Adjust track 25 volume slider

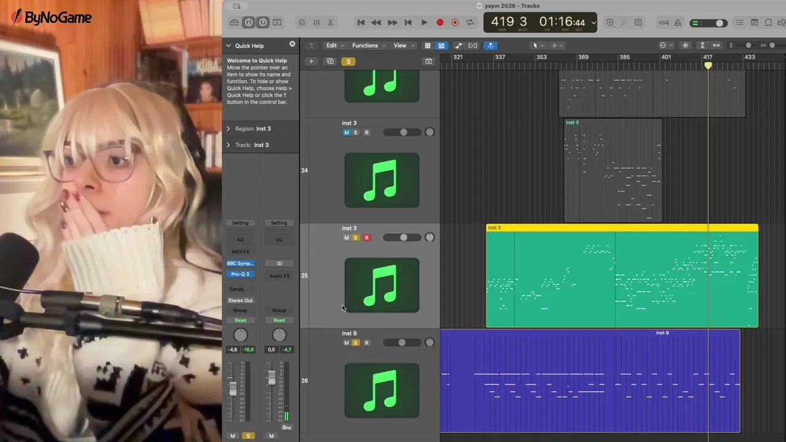[x=403, y=238]
